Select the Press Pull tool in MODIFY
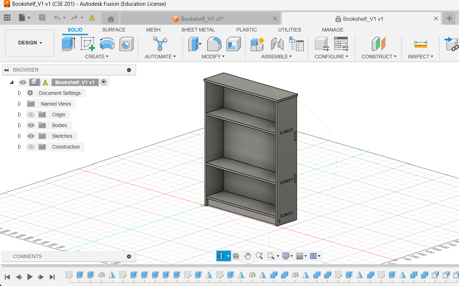This screenshot has width=459, height=286. click(x=195, y=44)
